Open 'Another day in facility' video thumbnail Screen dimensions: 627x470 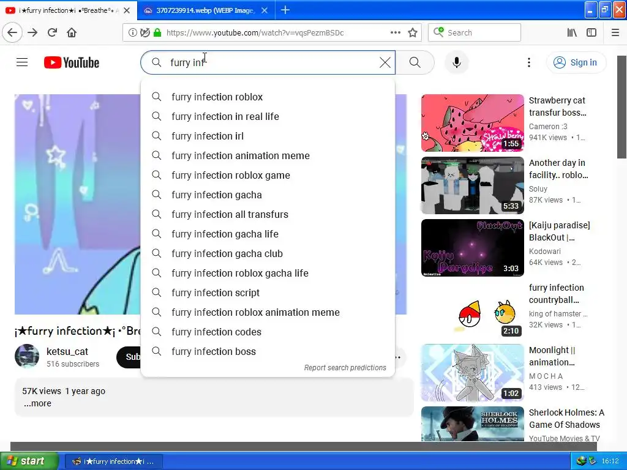click(472, 185)
